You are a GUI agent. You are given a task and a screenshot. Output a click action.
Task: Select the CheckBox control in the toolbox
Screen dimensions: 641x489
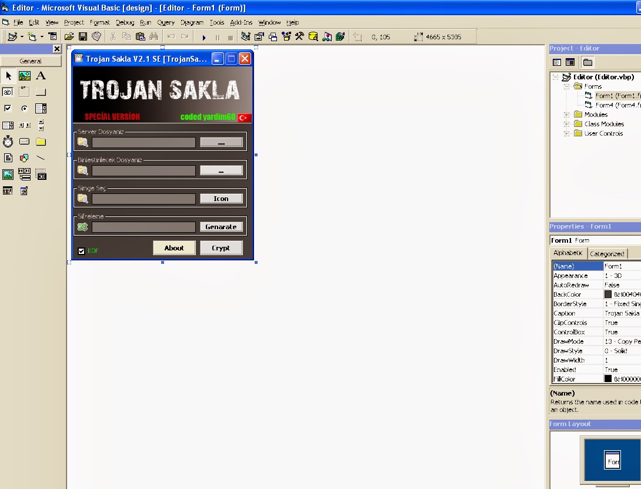click(x=8, y=108)
